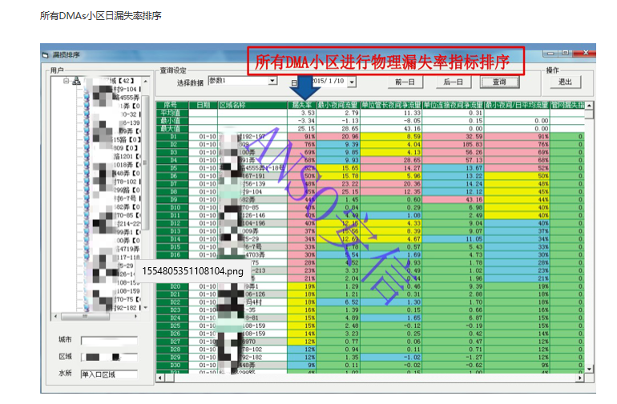Click the average value 3.53 cell
The width and height of the screenshot is (617, 404).
[302, 113]
